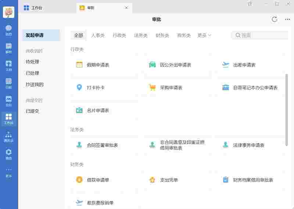The image size is (294, 209).
Task: Click the airplane icon of 出差申请表
Action: (x=226, y=65)
